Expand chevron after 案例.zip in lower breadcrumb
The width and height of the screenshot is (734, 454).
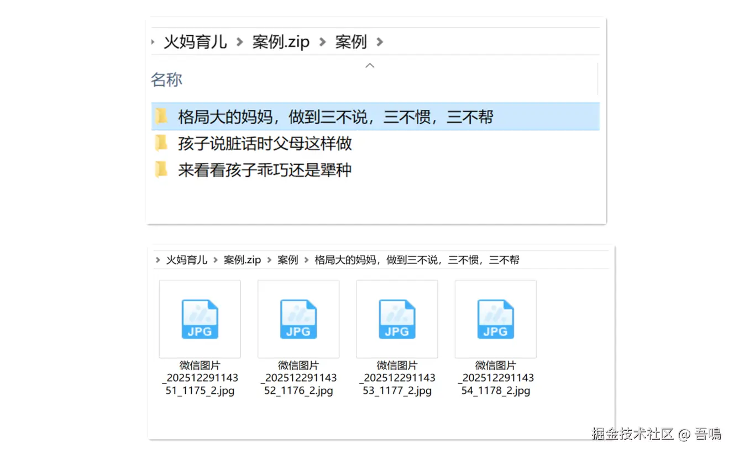(269, 260)
